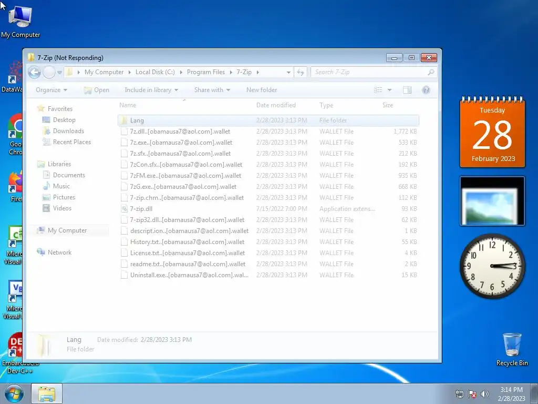
Task: Click the search magnifier icon
Action: (x=431, y=72)
